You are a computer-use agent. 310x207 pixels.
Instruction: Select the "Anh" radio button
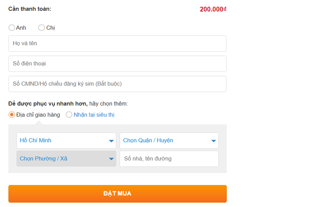(x=12, y=28)
